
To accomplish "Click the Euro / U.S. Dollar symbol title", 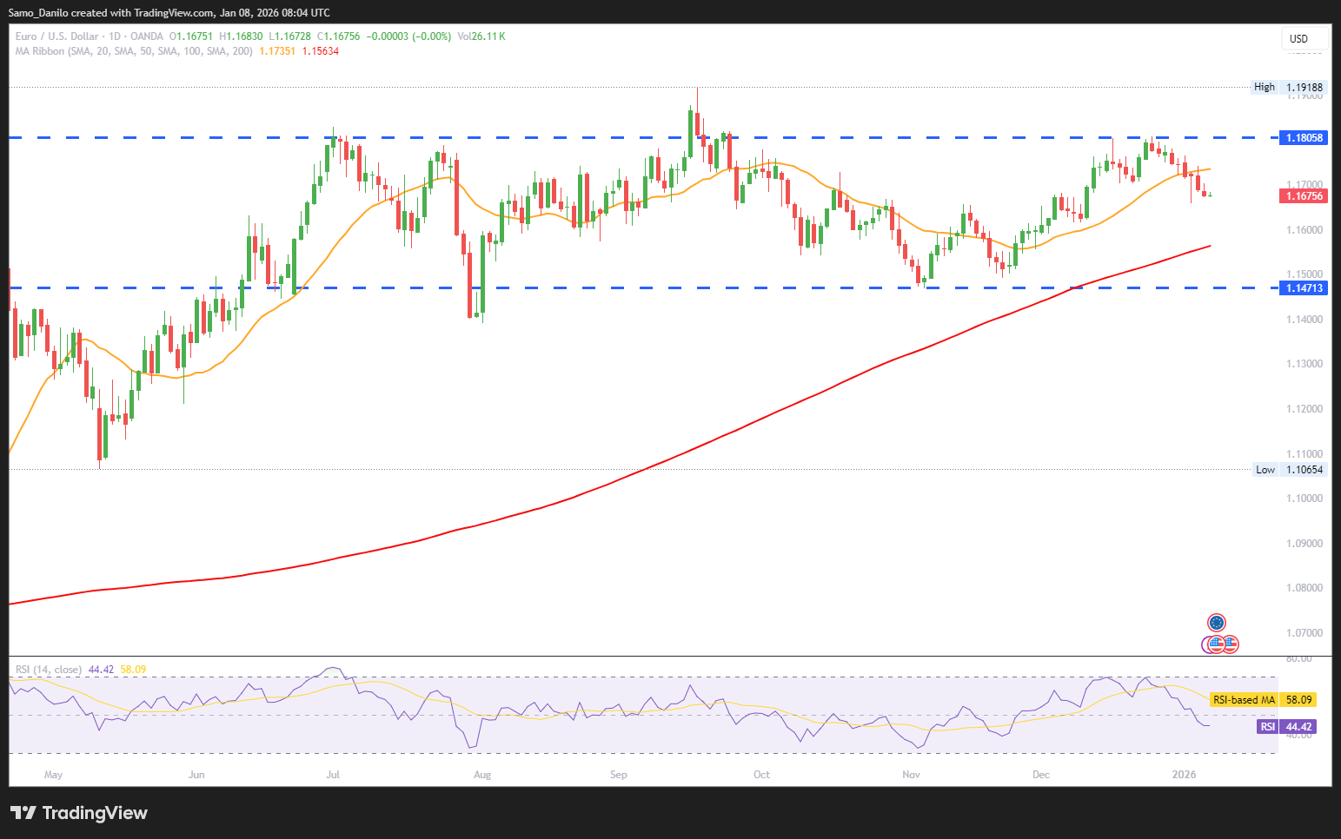I will 57,36.
